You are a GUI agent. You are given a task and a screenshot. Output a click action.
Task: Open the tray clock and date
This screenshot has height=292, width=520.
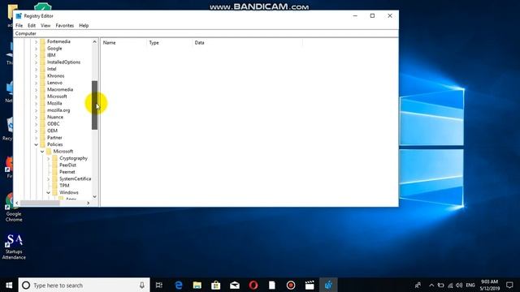[489, 285]
